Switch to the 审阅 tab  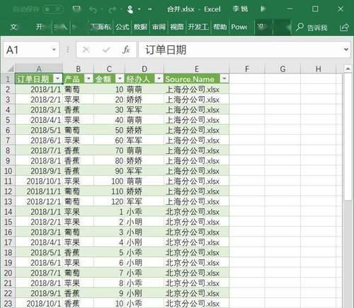(159, 27)
